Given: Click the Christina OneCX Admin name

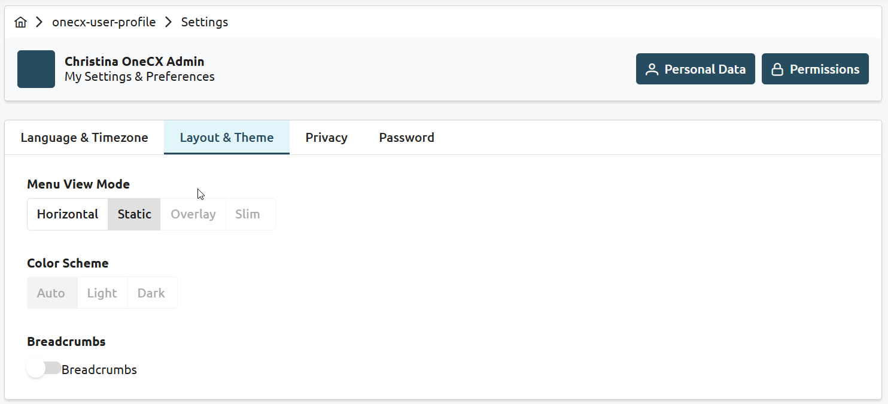Looking at the screenshot, I should (x=135, y=62).
